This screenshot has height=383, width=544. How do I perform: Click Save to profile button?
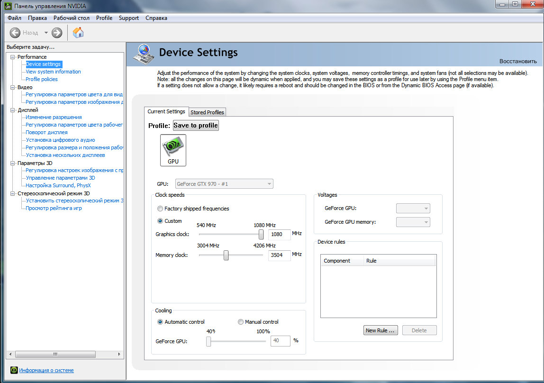pyautogui.click(x=196, y=126)
